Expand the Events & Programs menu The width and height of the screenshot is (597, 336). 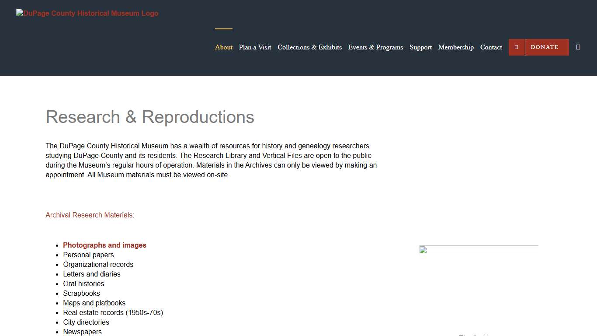375,47
